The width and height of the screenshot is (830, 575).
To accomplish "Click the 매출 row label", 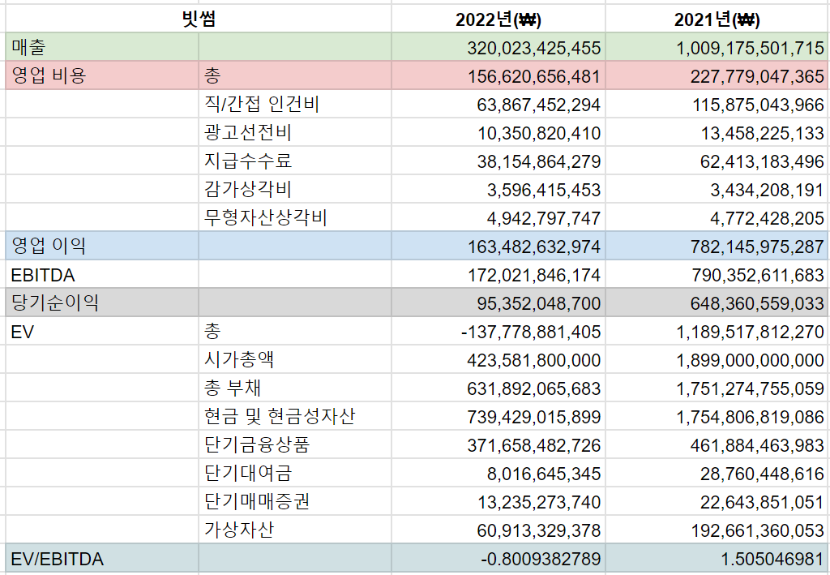I will coord(29,47).
